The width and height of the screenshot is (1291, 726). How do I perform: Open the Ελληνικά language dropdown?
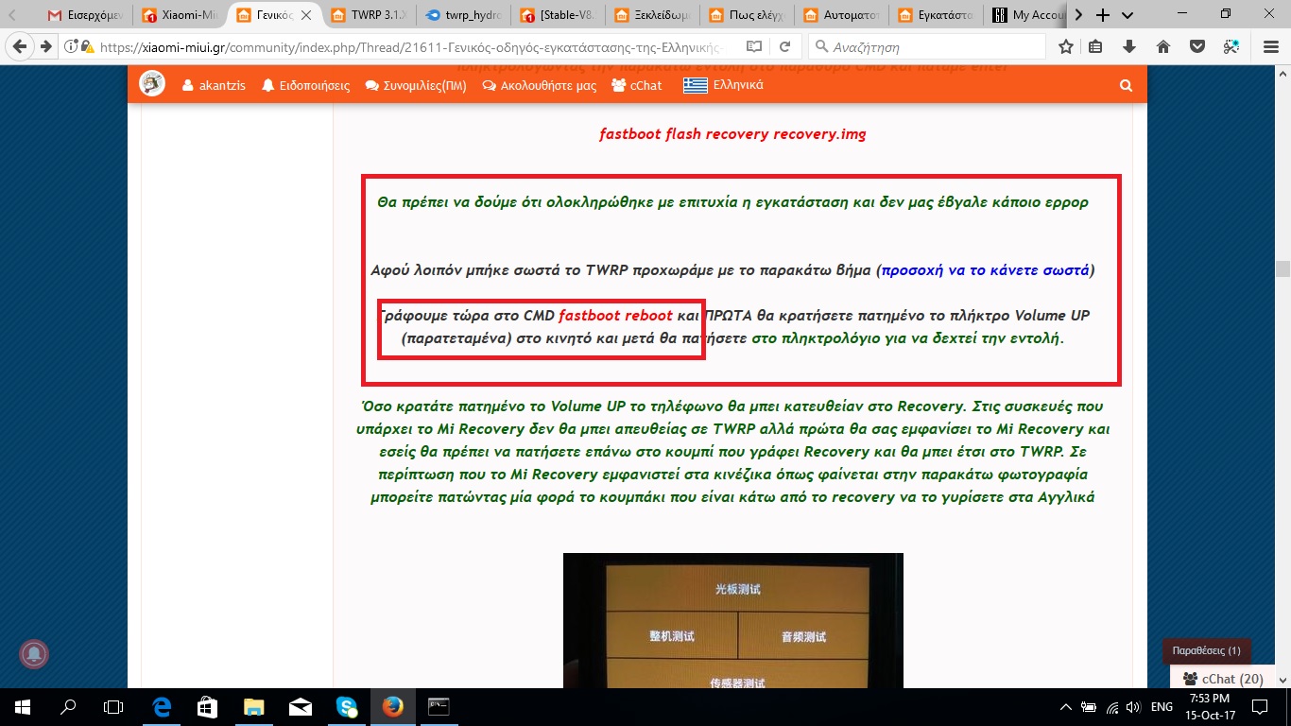coord(724,85)
